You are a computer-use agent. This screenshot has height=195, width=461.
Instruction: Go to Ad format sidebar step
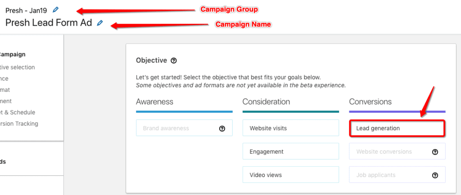coord(5,90)
